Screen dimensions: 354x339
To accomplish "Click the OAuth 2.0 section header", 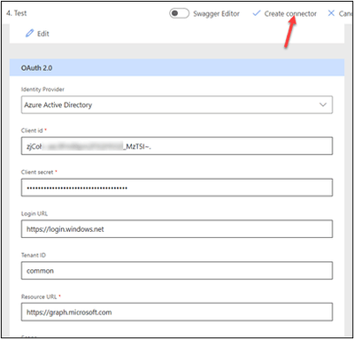I will coord(177,67).
